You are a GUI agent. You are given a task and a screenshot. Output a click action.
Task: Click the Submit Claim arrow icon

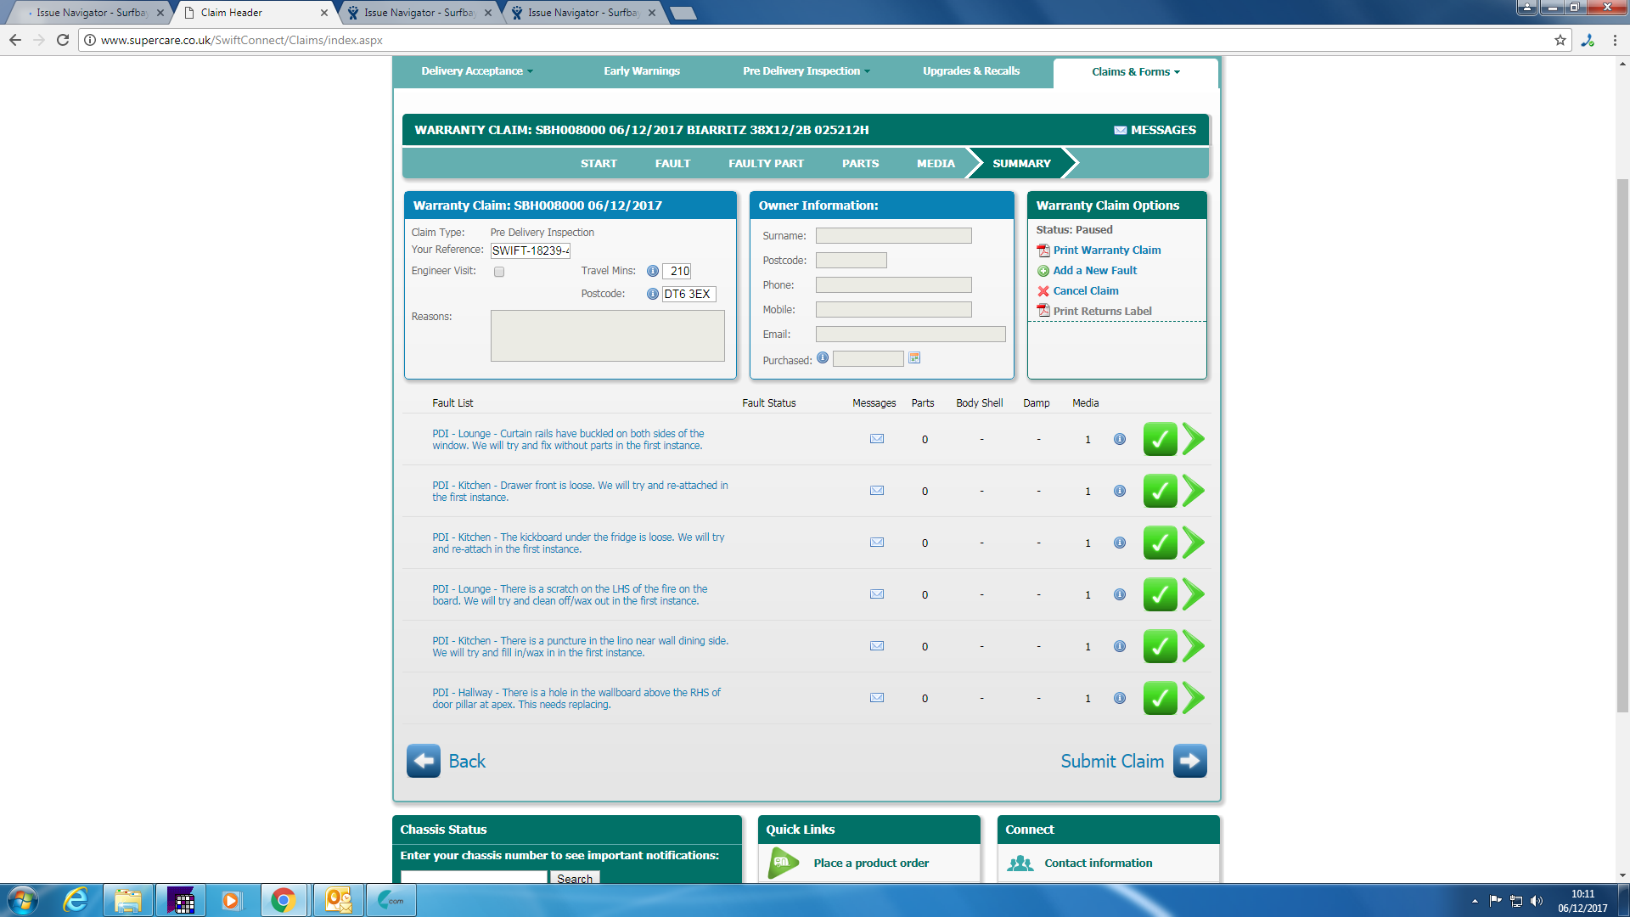pyautogui.click(x=1189, y=761)
